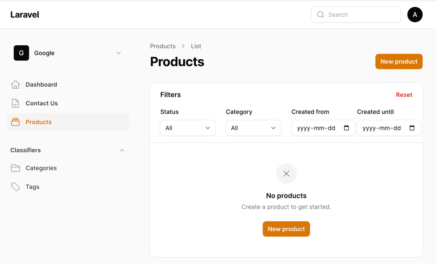The image size is (436, 264).
Task: Navigate using the Products breadcrumb
Action: (x=162, y=46)
